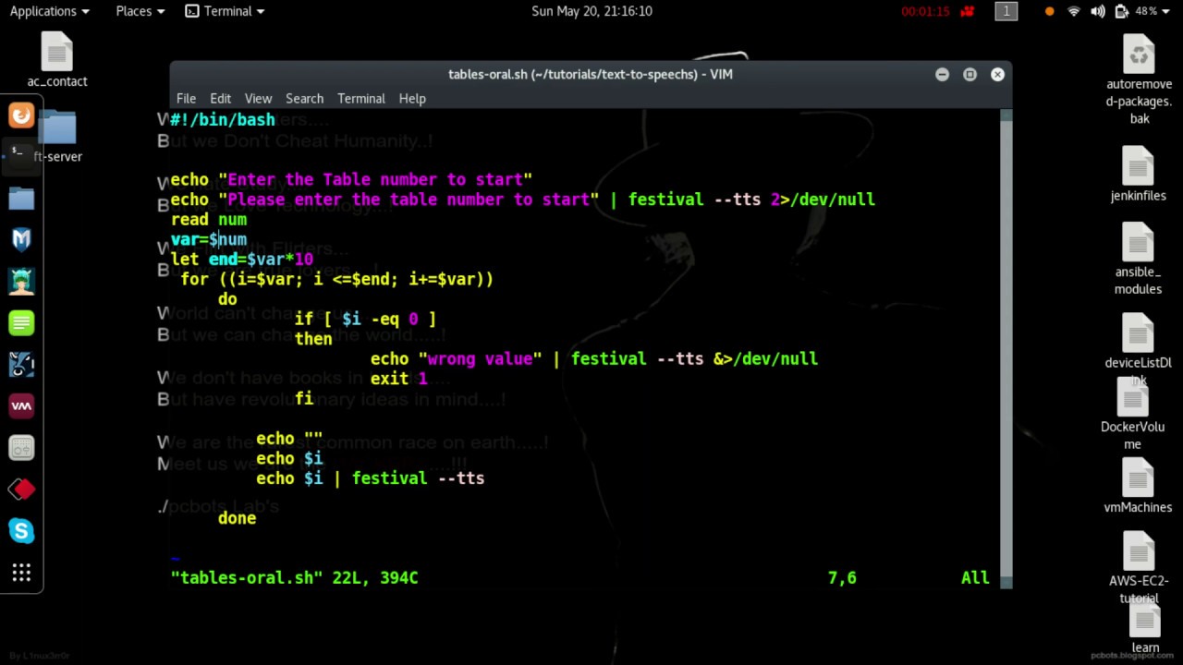Launch Metasploit from the dock
Viewport: 1183px width, 665px height.
(21, 239)
